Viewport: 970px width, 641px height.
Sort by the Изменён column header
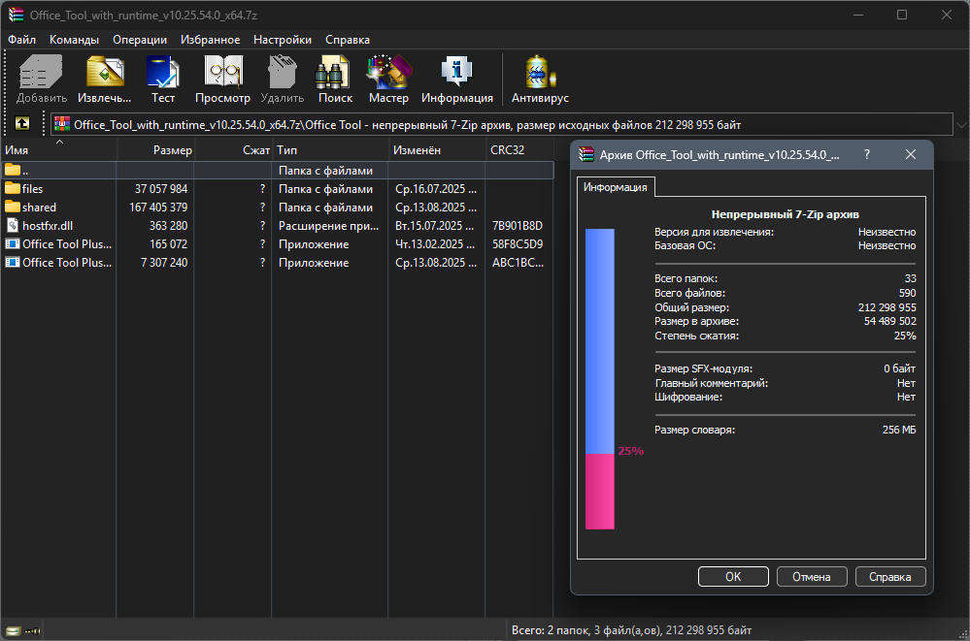pyautogui.click(x=437, y=150)
